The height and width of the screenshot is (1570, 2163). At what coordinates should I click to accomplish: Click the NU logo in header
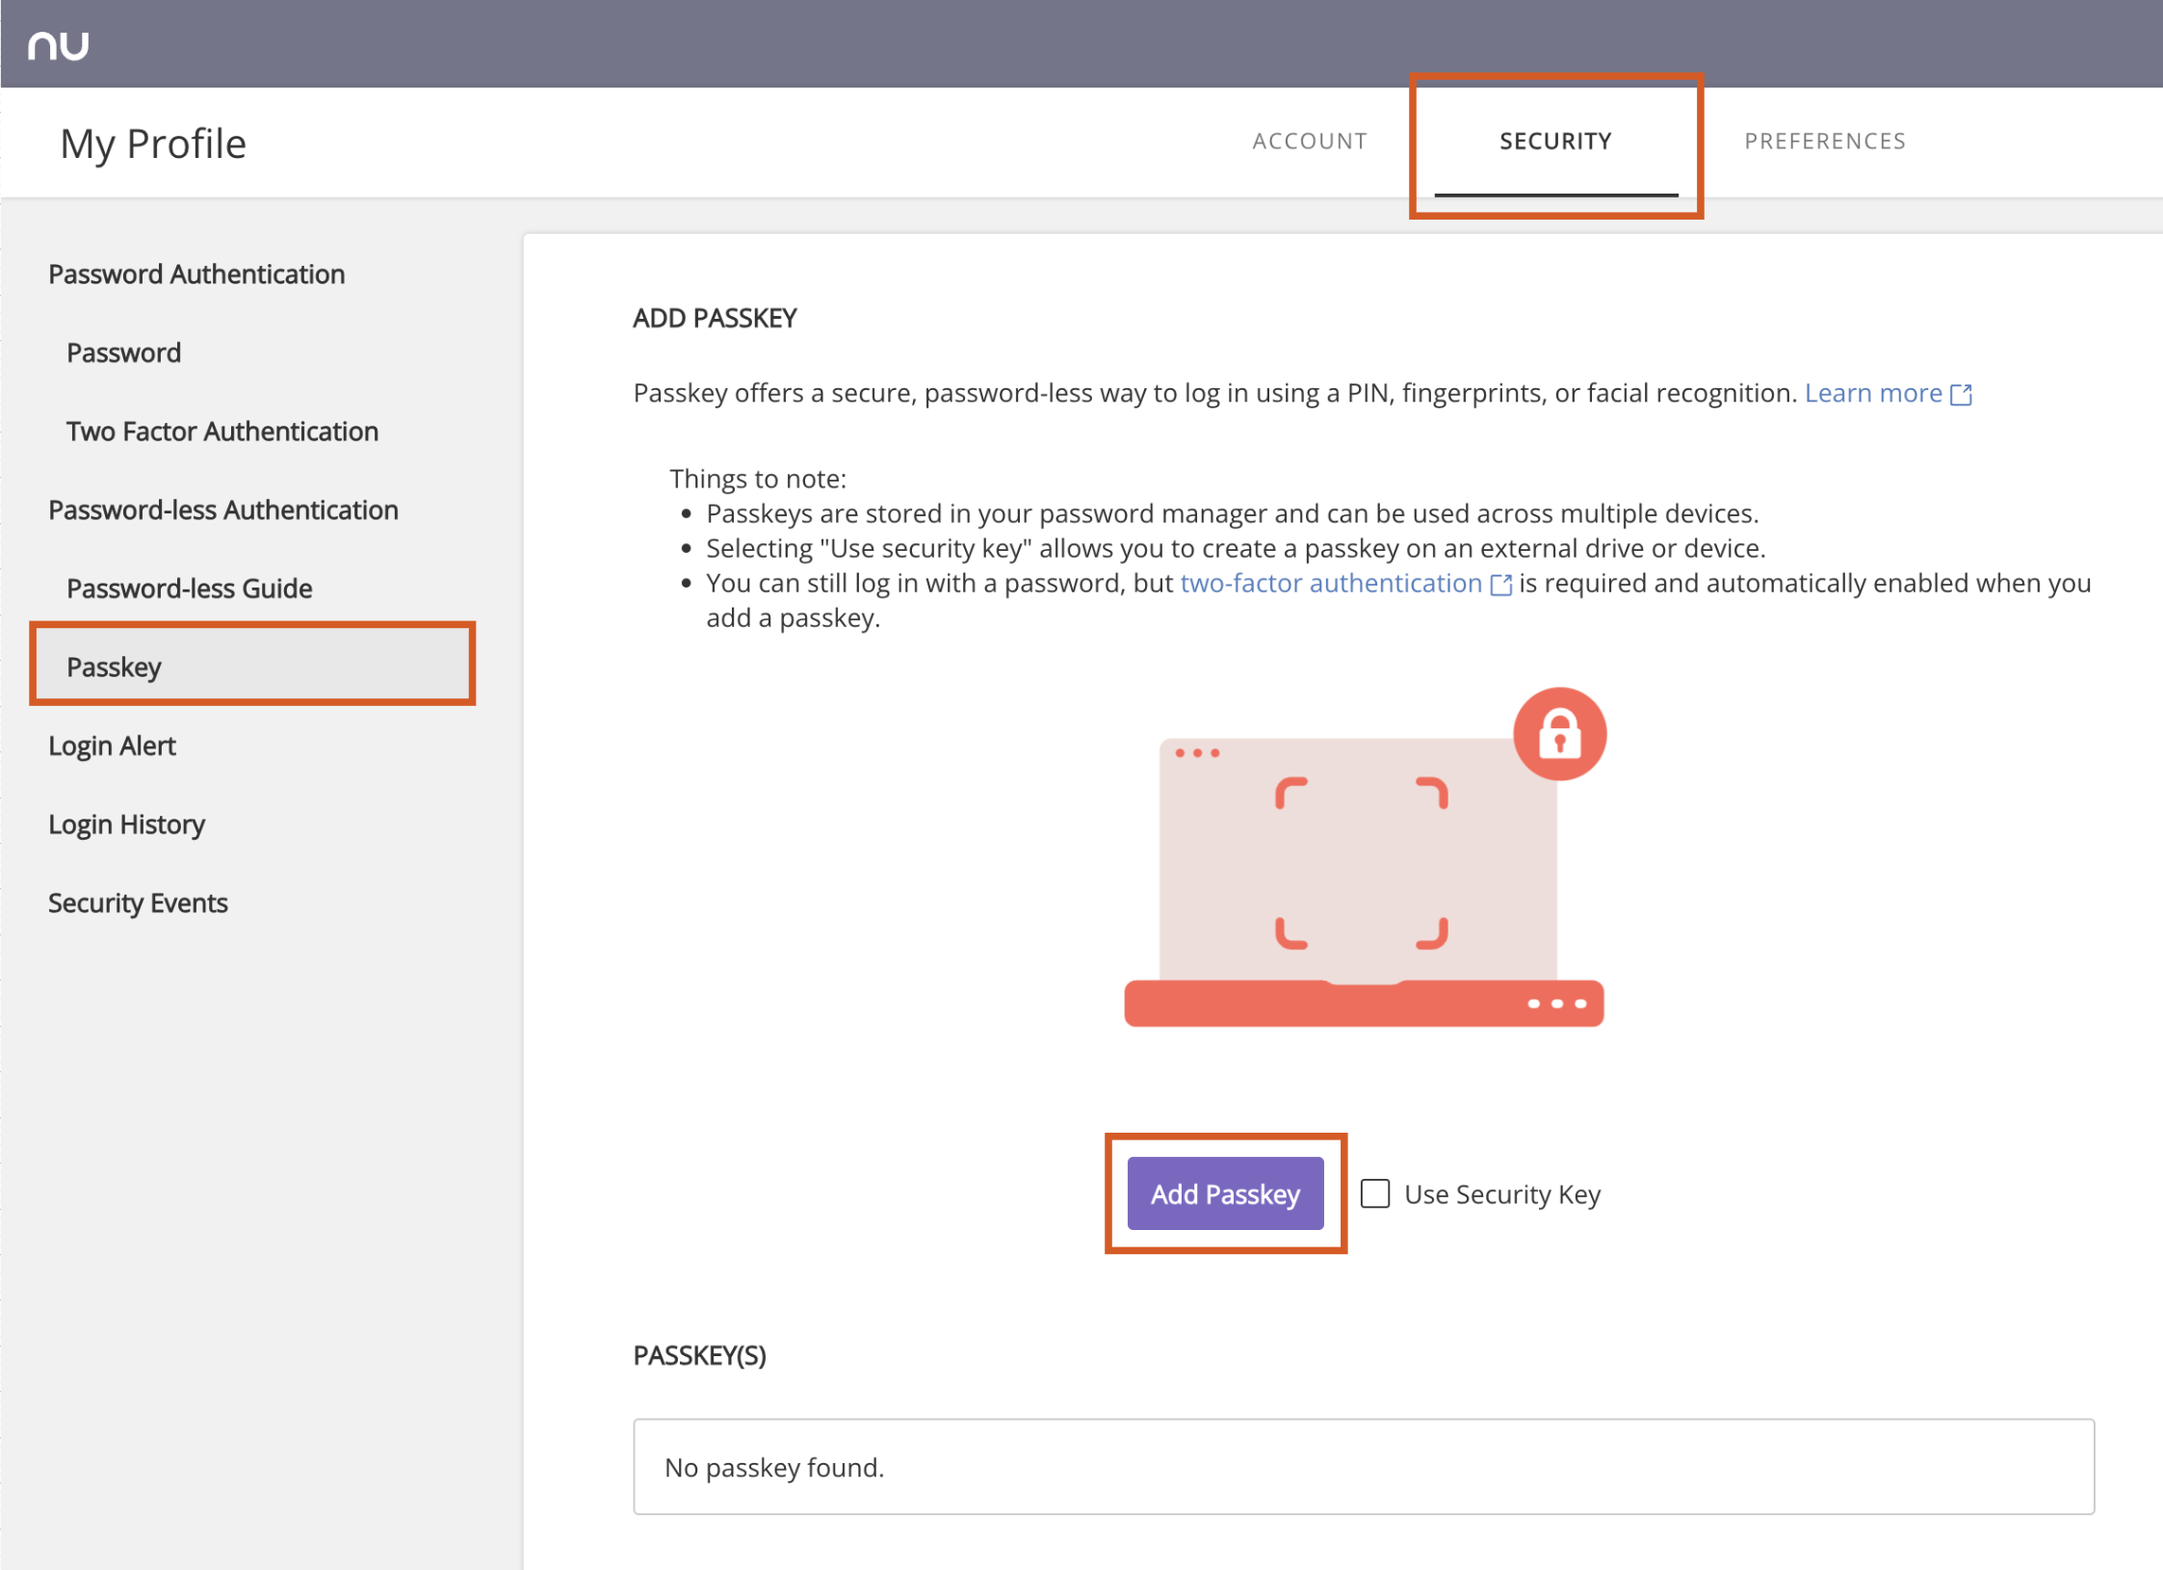[59, 44]
